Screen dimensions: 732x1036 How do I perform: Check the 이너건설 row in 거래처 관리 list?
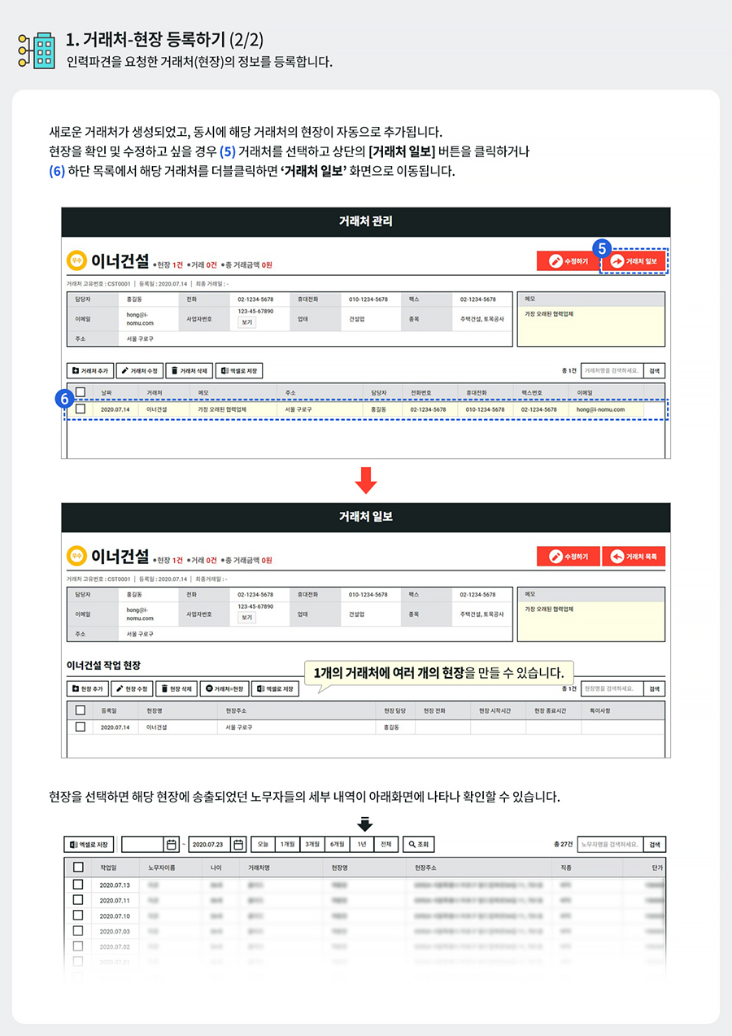tap(80, 409)
